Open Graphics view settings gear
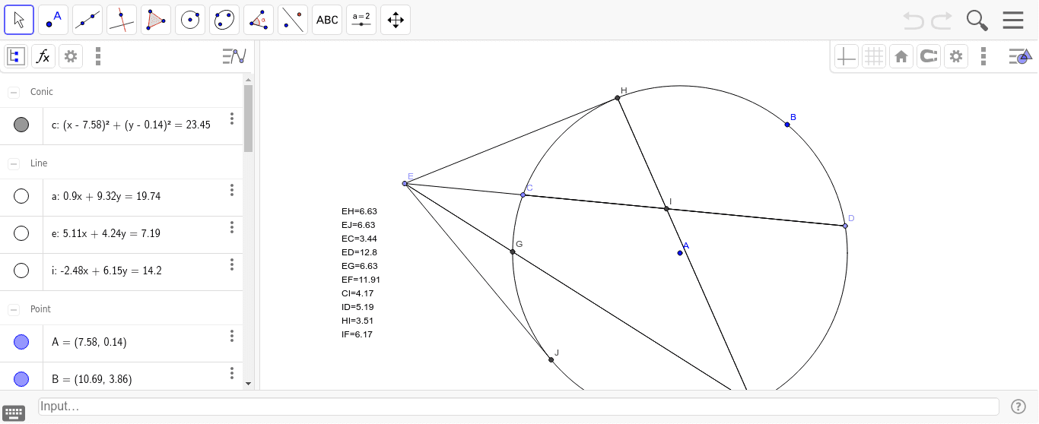 (956, 56)
